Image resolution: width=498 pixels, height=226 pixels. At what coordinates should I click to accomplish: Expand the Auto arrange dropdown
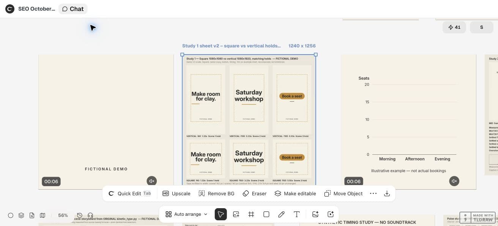click(187, 214)
